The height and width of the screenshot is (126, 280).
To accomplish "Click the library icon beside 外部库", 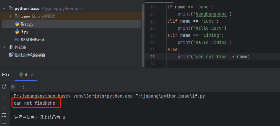I will [11, 47].
